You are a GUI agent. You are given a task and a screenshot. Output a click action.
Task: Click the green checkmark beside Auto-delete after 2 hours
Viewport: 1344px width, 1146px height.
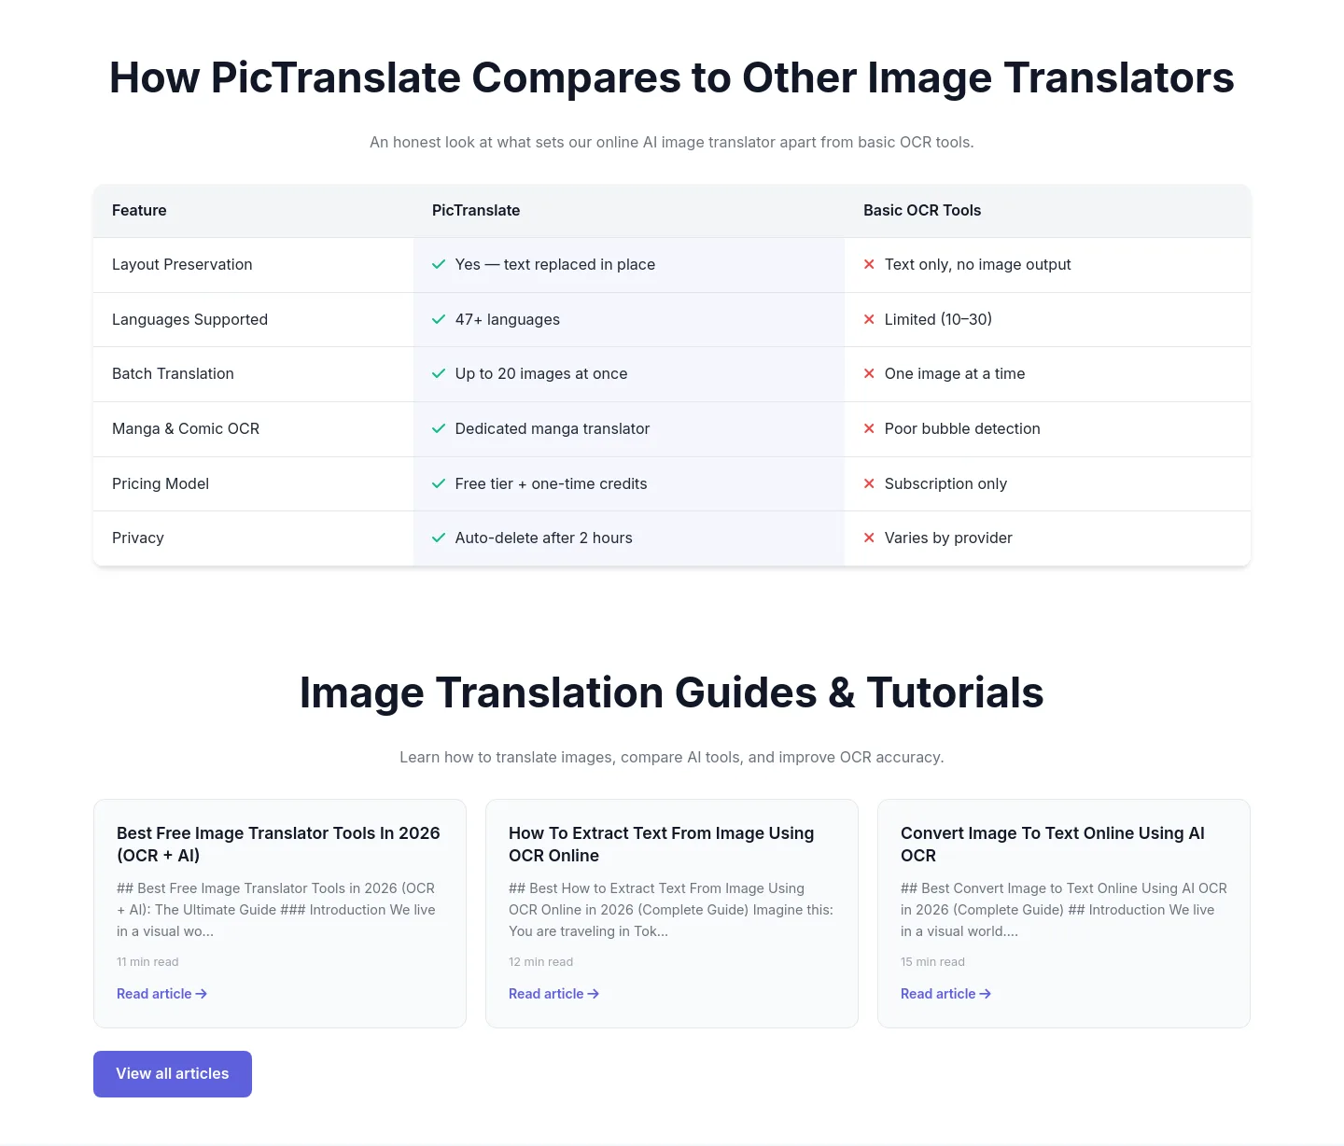click(439, 538)
